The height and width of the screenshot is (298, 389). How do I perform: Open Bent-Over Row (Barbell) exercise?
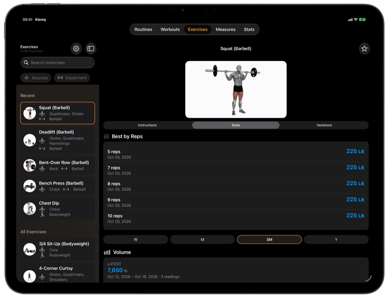(x=58, y=165)
